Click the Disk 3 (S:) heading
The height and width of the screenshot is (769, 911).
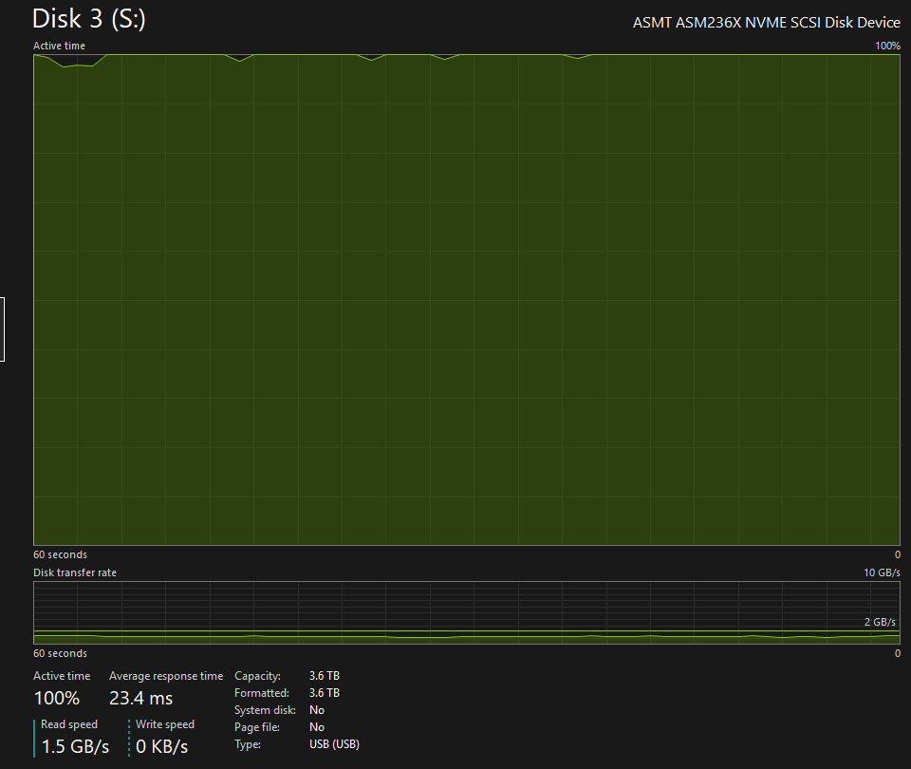coord(89,19)
